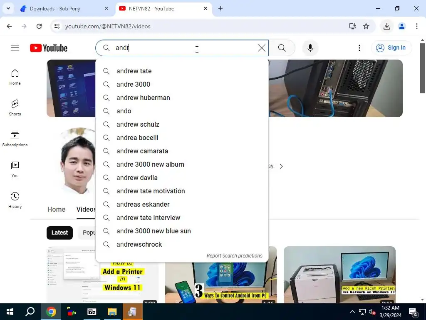Pick suggestion "andre 3000 new blue sun"
This screenshot has height=320, width=426.
click(182, 231)
